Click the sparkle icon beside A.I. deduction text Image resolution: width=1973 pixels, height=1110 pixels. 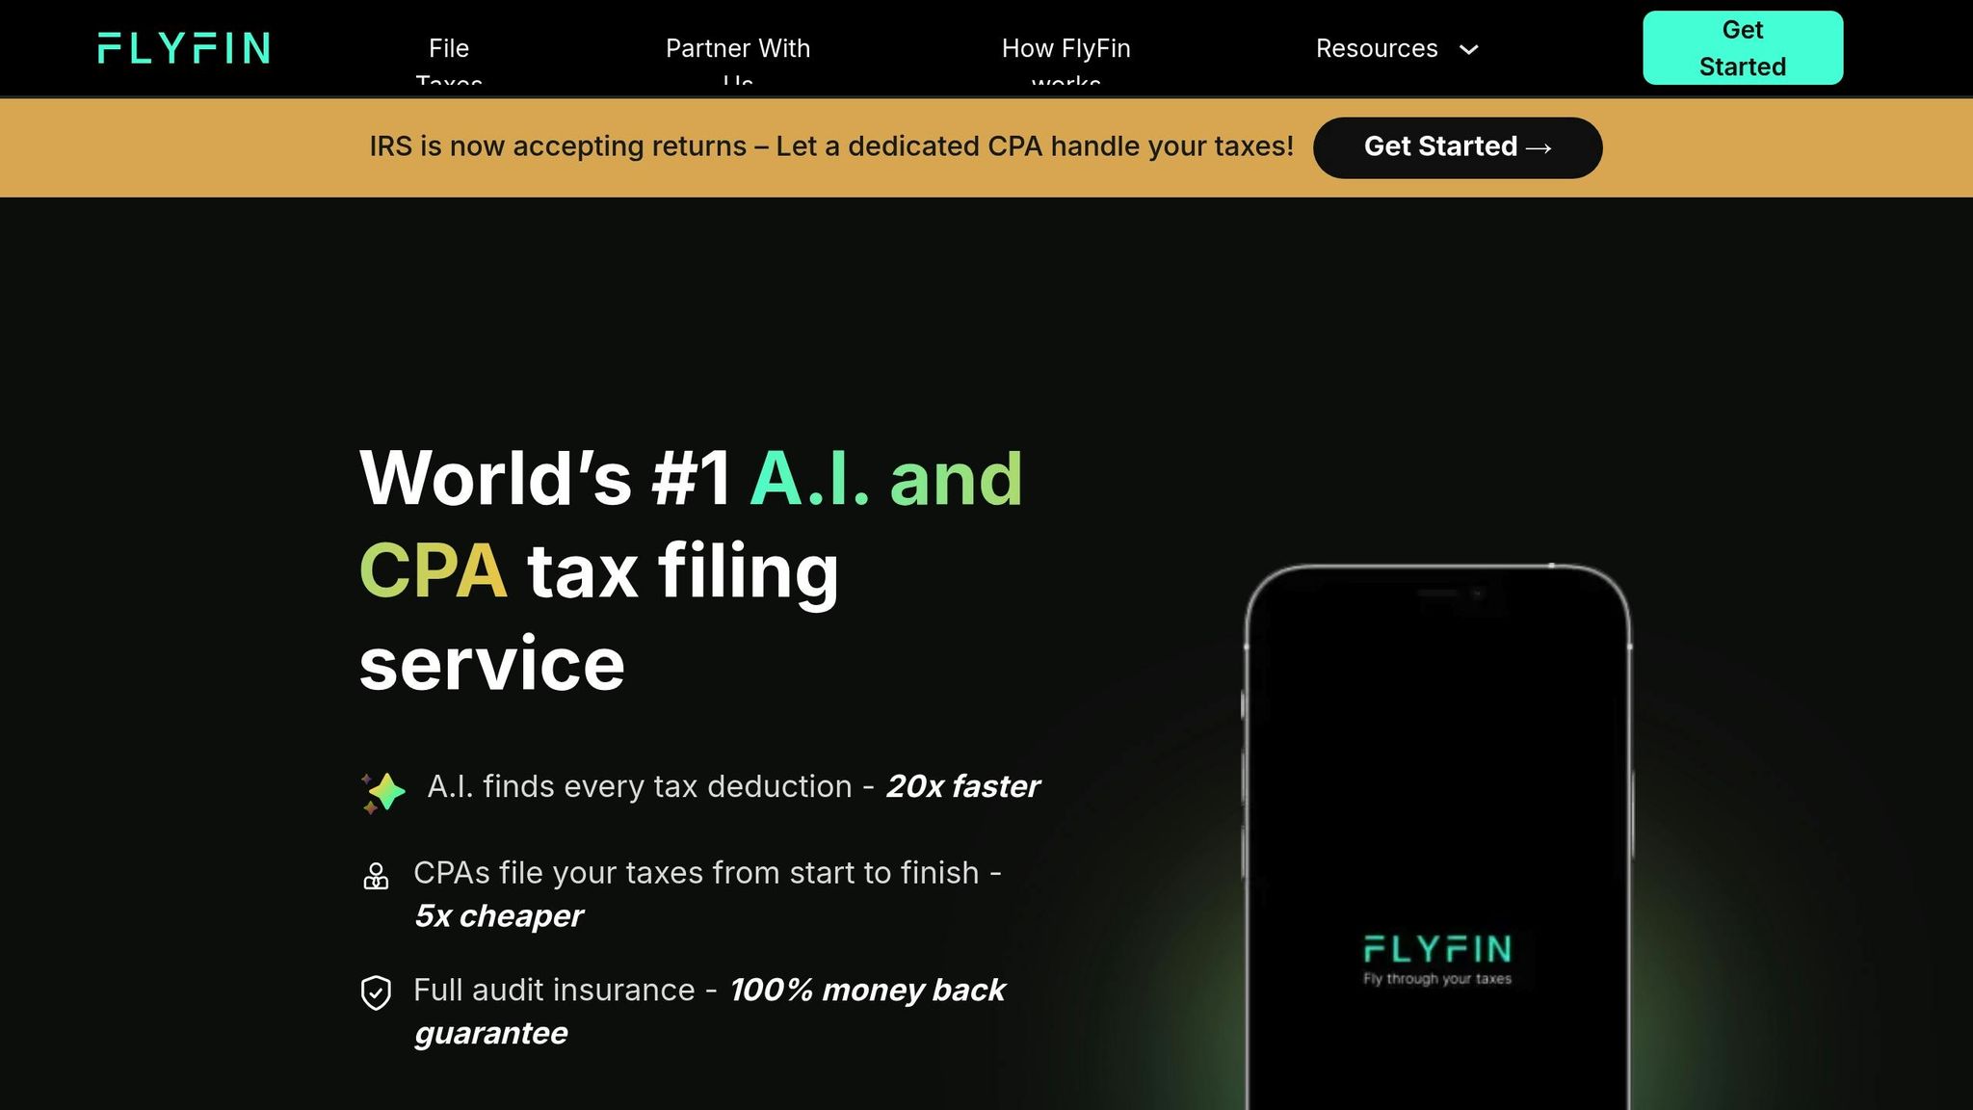(x=383, y=792)
